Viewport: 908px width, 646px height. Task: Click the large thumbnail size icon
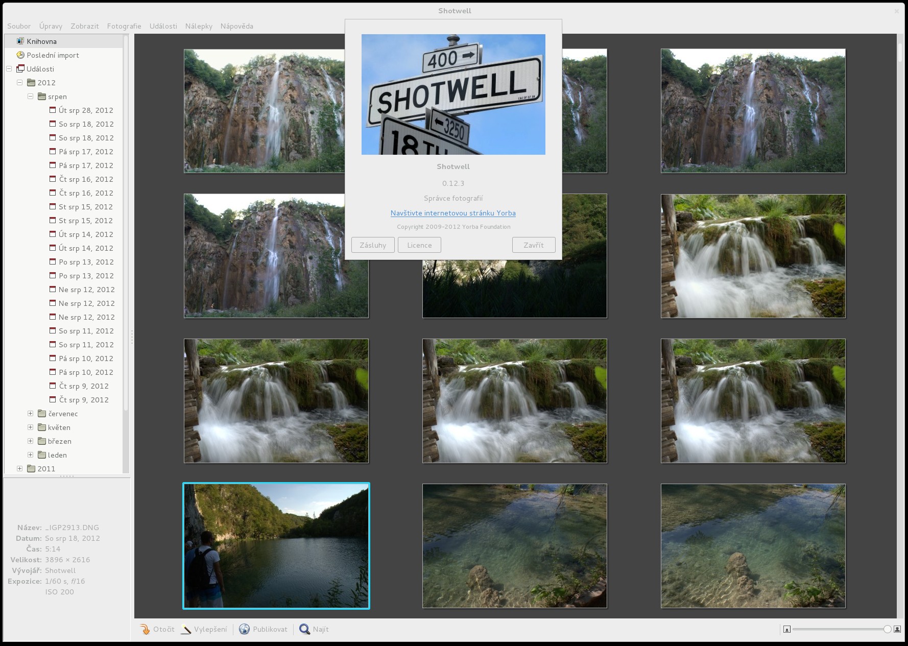pos(897,629)
